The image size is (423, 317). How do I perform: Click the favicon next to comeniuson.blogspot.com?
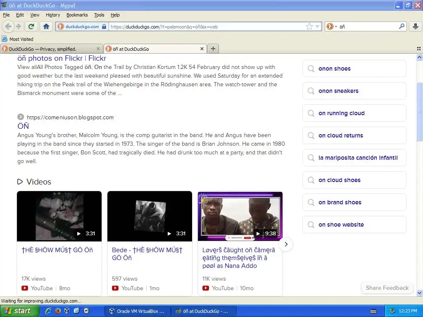21,117
